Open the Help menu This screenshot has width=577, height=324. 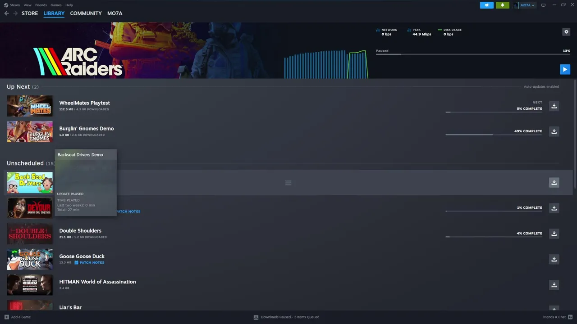(69, 5)
